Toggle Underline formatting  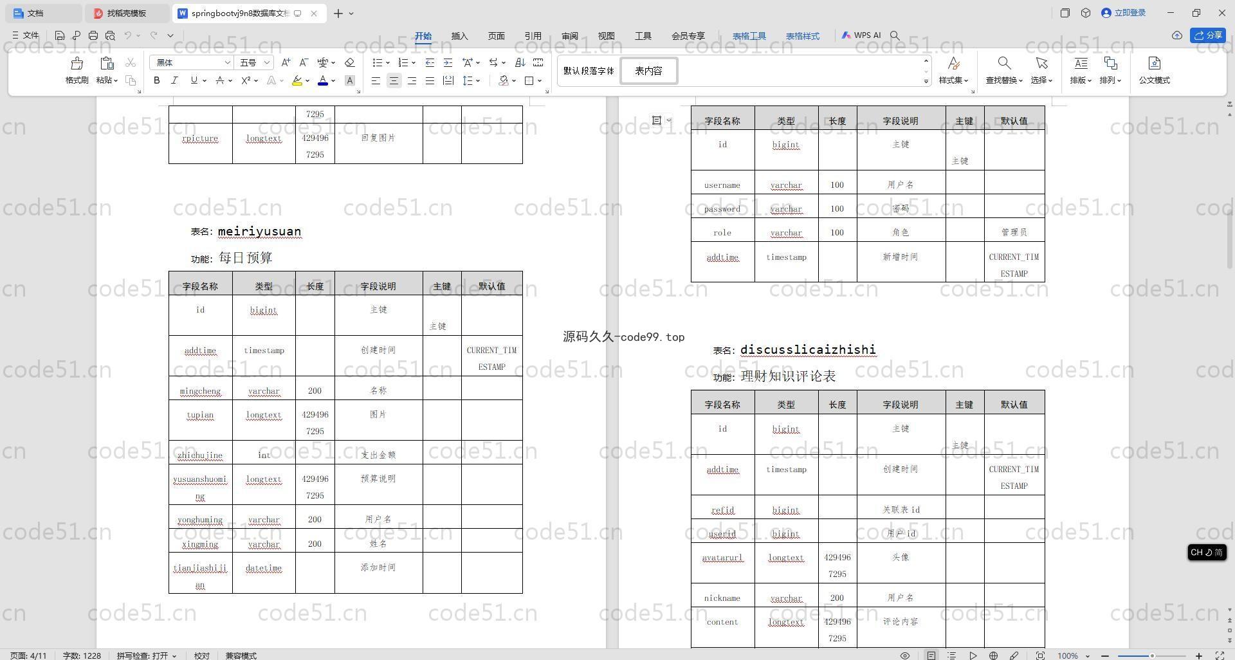[x=194, y=80]
